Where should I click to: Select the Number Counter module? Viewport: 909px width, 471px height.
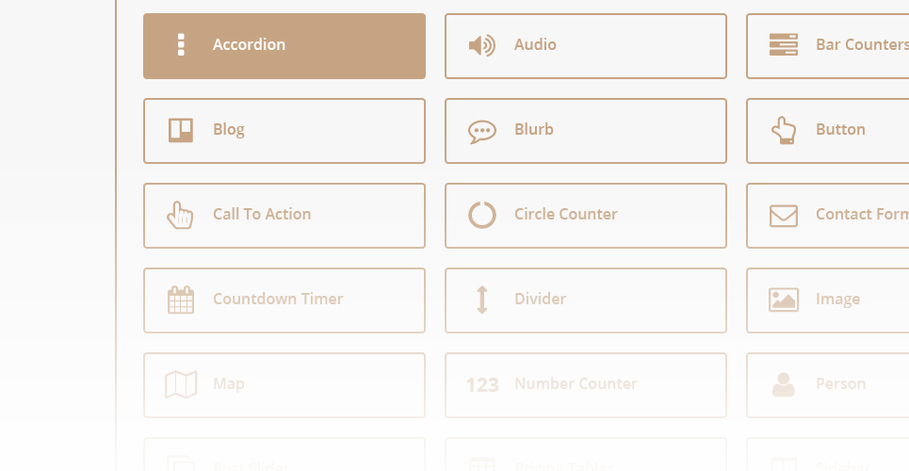586,385
